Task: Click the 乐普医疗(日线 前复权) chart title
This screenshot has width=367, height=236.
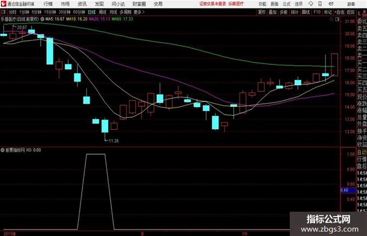Action: click(x=20, y=19)
